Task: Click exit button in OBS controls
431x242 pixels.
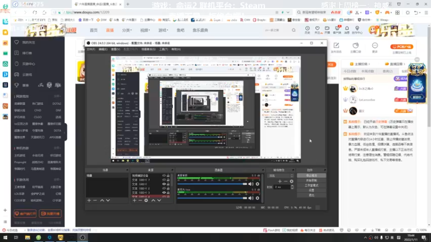Action: (x=311, y=195)
